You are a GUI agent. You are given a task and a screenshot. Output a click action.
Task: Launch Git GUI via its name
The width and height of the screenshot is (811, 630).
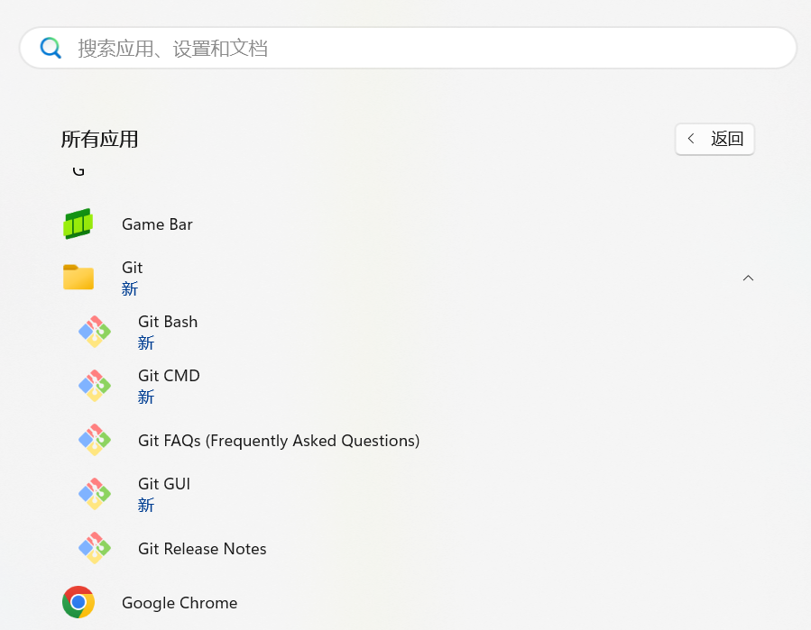pyautogui.click(x=164, y=484)
